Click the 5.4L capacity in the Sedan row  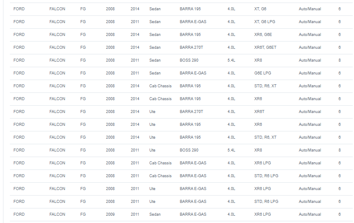coord(231,60)
